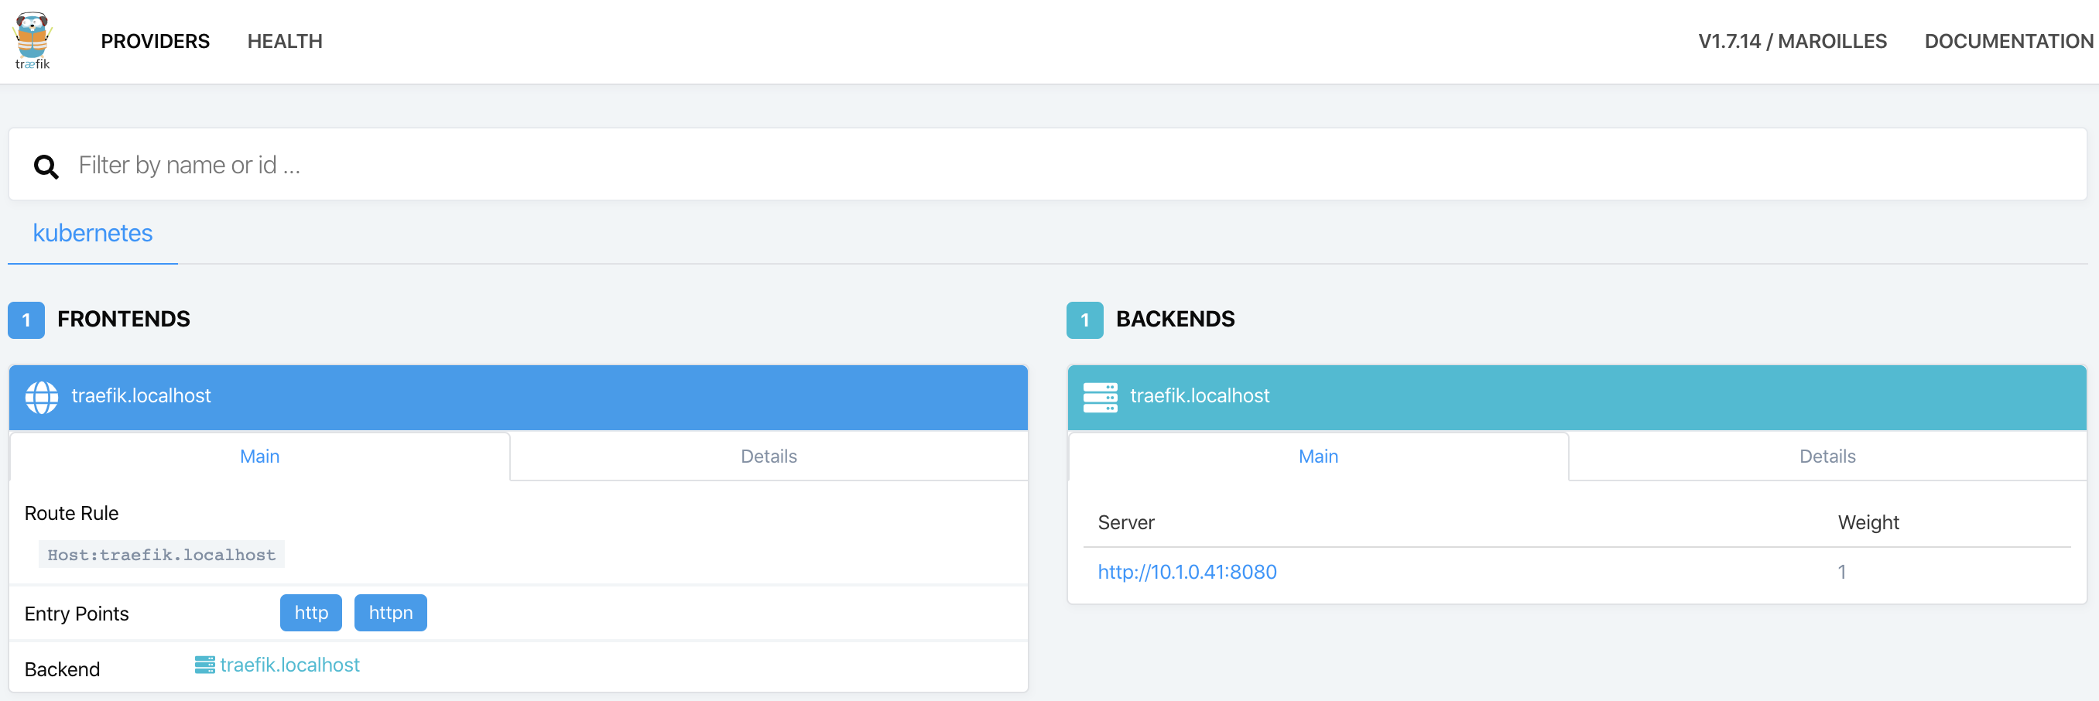Toggle the httpn entry point badge
2099x701 pixels.
pos(390,612)
